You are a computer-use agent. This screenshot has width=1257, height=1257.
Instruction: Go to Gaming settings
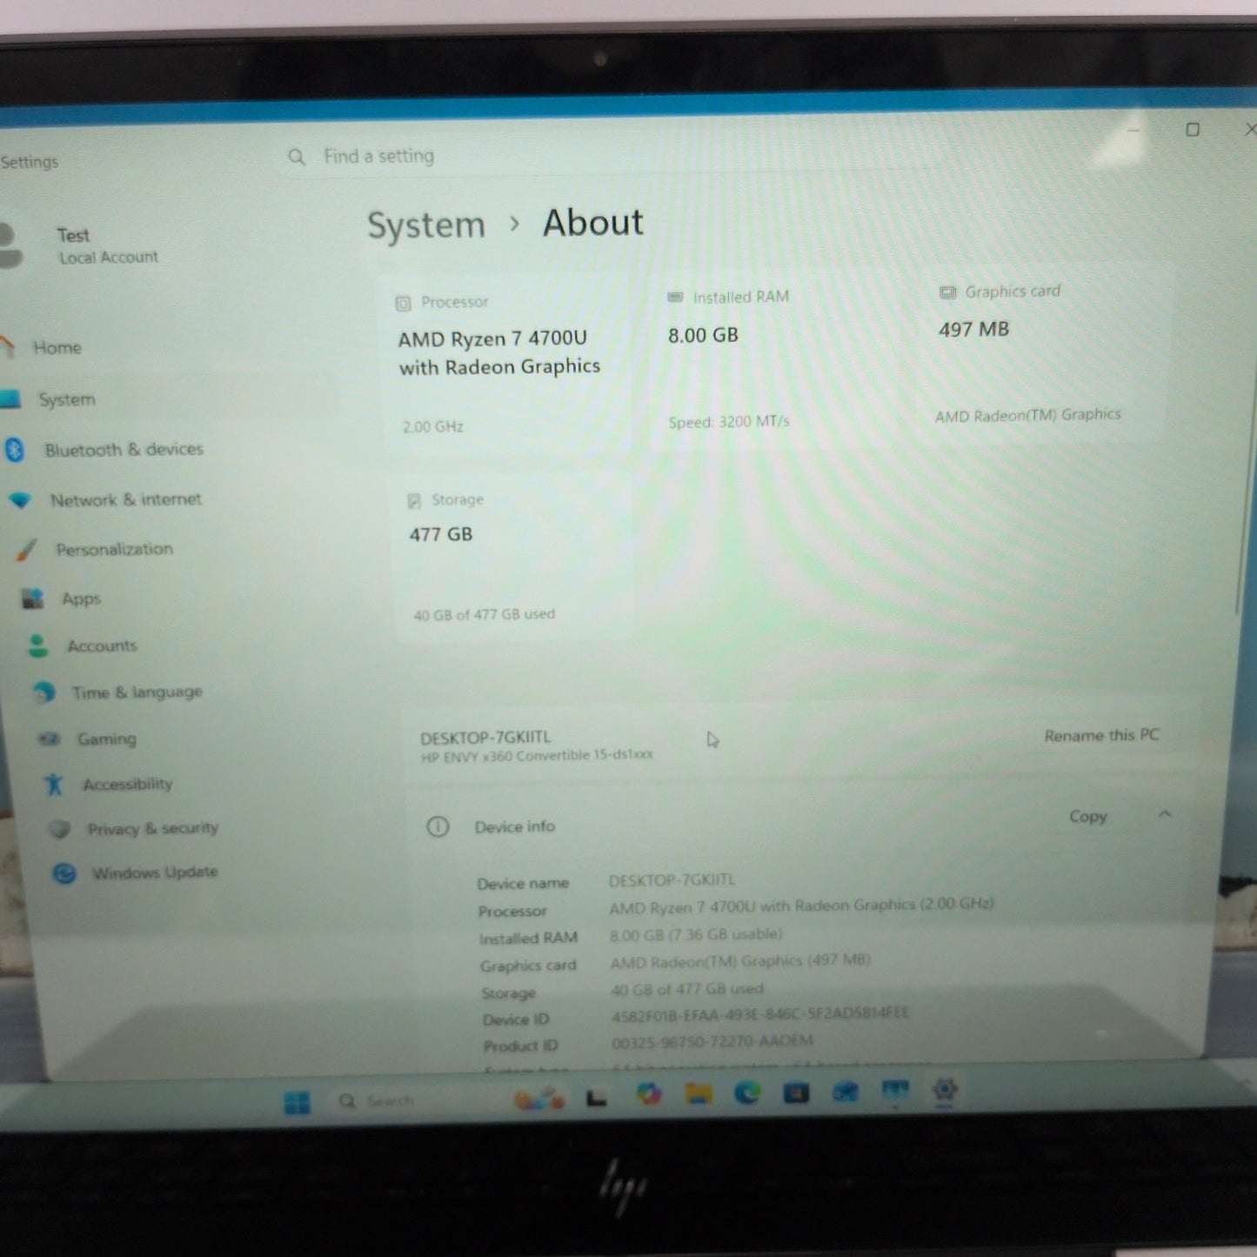(x=106, y=739)
